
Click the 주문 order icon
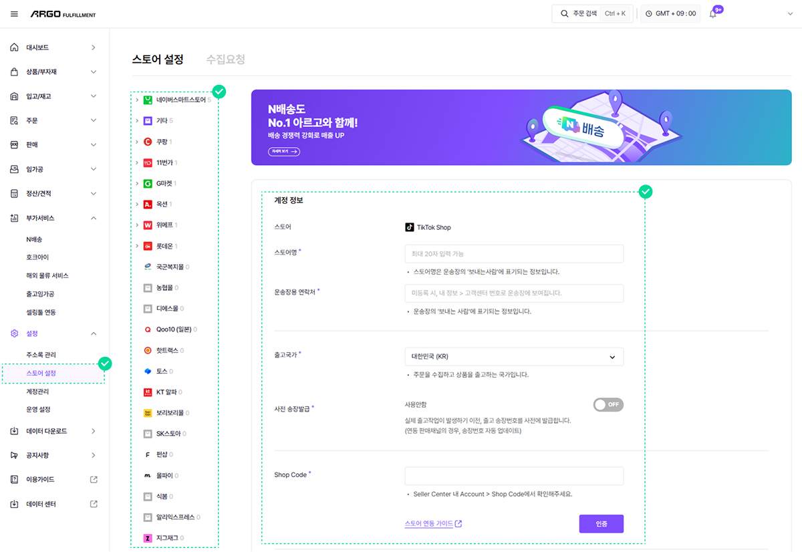point(15,120)
